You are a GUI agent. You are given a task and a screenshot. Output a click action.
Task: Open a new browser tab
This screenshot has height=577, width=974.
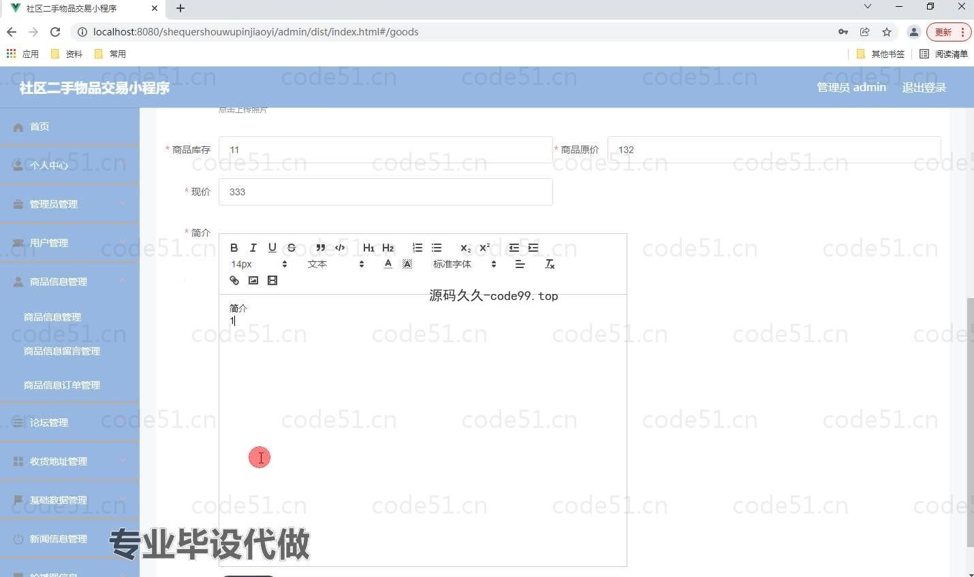click(180, 8)
